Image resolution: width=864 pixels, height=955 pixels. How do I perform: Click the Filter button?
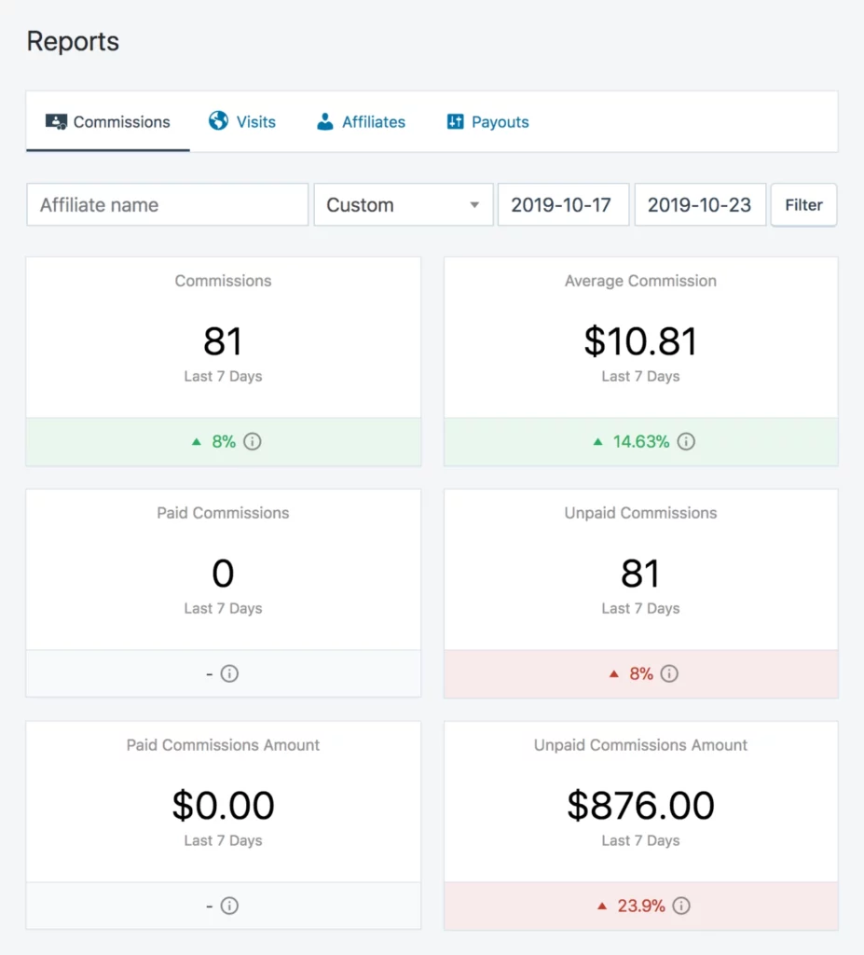pyautogui.click(x=803, y=204)
